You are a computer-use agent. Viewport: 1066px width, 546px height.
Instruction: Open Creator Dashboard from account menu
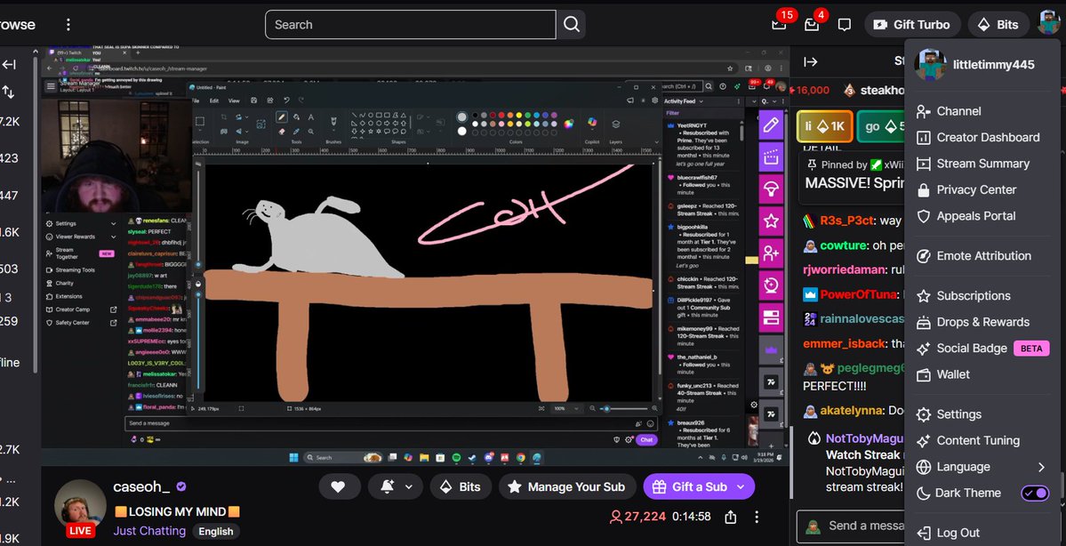click(982, 137)
